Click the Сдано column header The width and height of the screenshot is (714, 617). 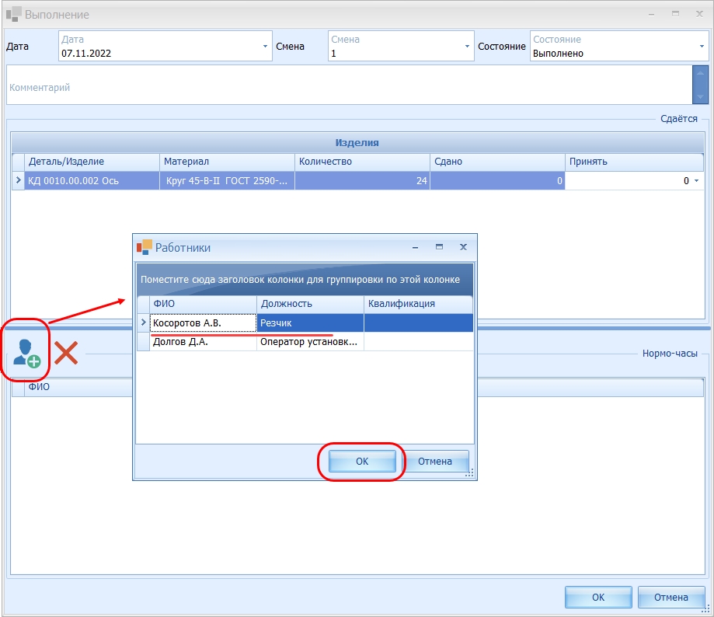point(498,162)
